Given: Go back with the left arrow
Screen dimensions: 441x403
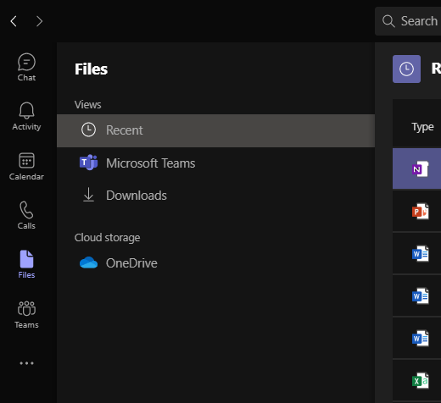Looking at the screenshot, I should pos(14,21).
